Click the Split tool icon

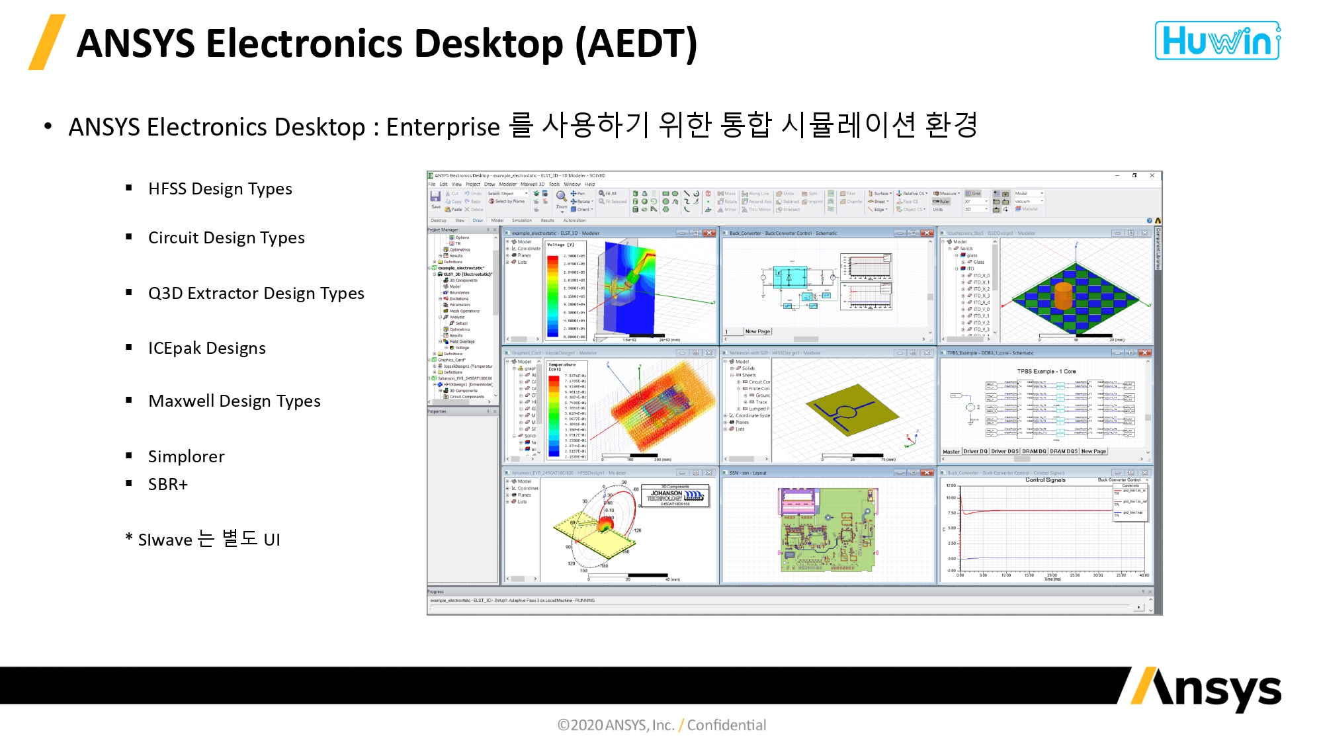pos(810,193)
